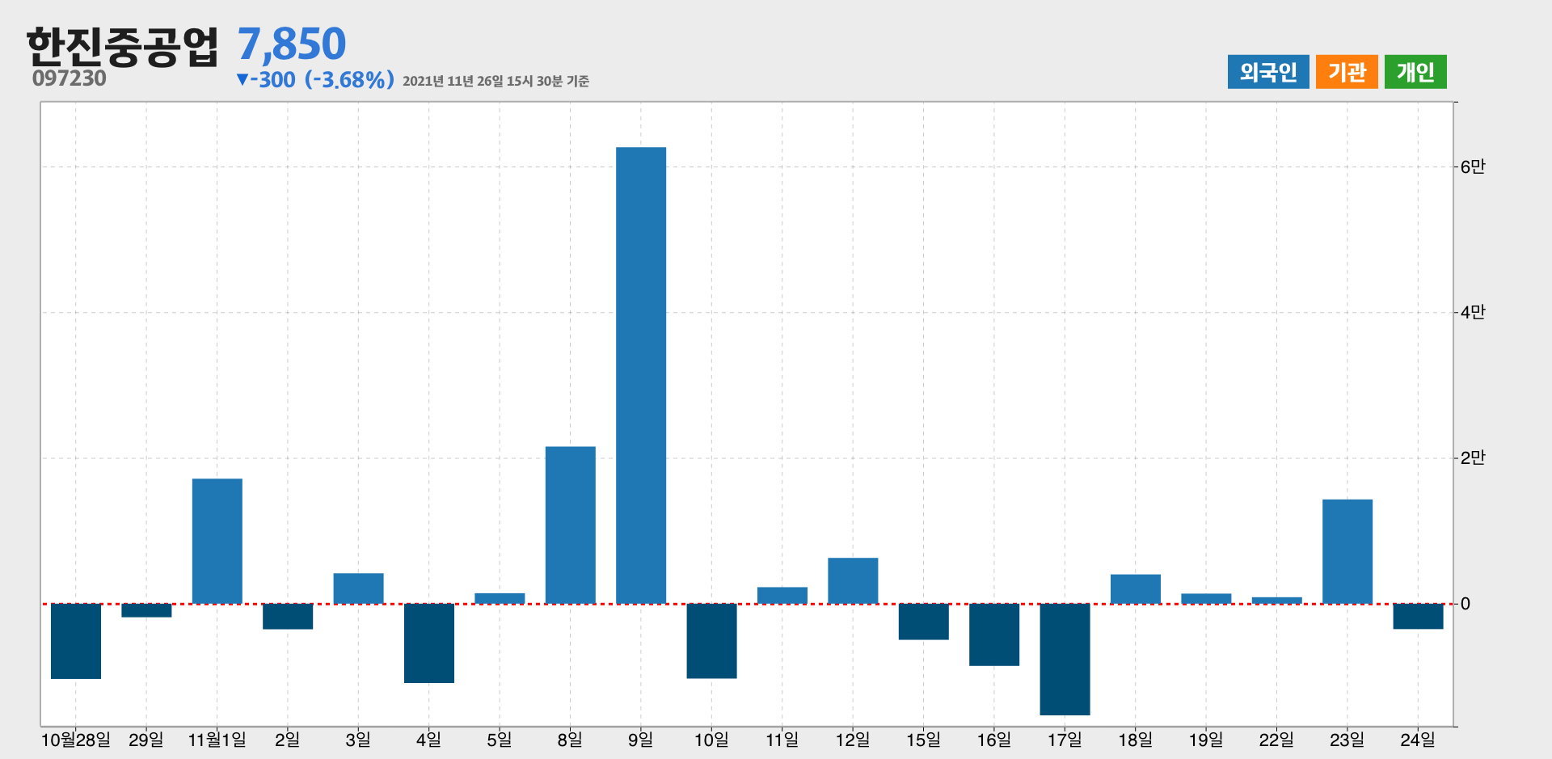Click the 6만 y-axis label
This screenshot has width=1552, height=759.
(x=1473, y=167)
